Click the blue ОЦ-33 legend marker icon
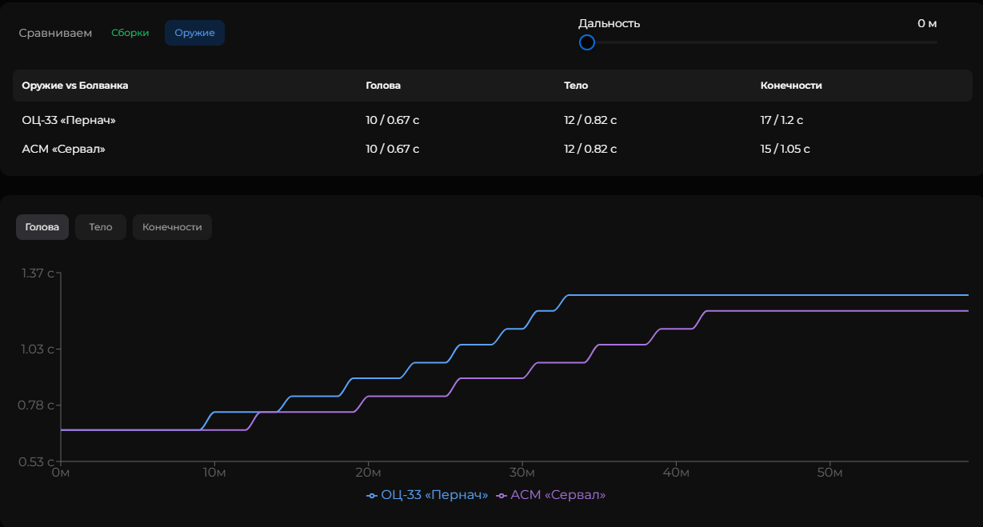 372,496
